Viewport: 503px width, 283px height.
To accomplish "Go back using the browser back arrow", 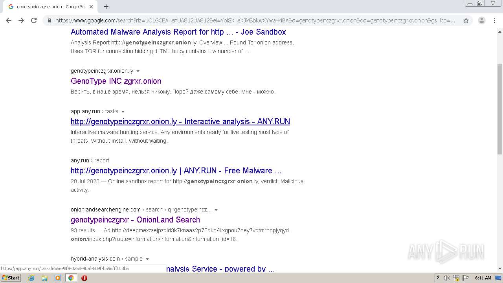I will click(x=9, y=20).
